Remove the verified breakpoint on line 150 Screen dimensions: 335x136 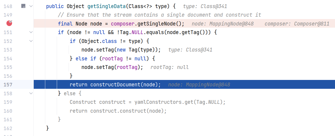[9, 23]
